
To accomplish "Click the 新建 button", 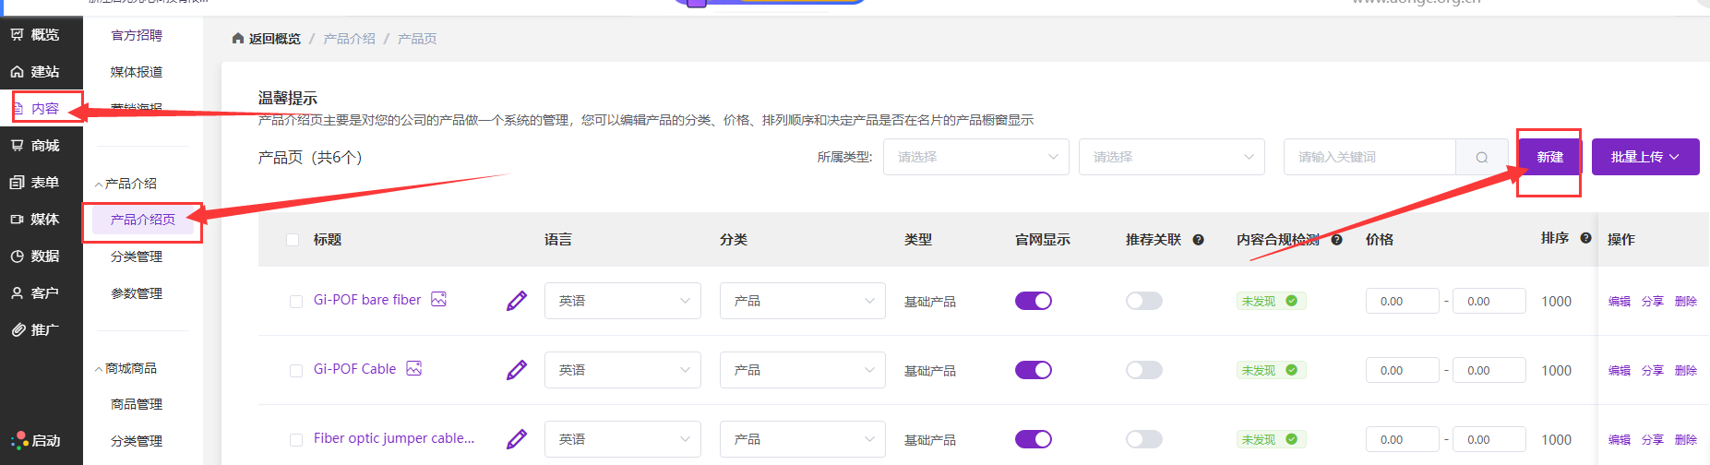I will click(x=1549, y=157).
